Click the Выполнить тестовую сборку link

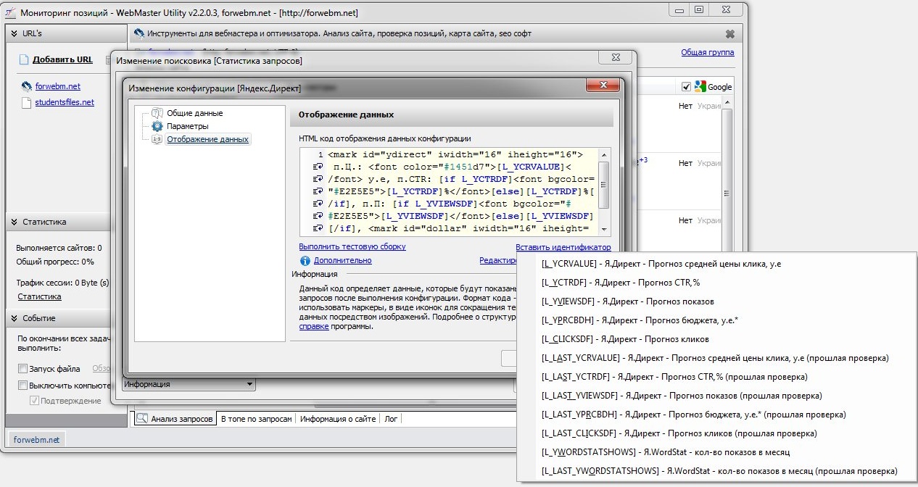pyautogui.click(x=352, y=247)
